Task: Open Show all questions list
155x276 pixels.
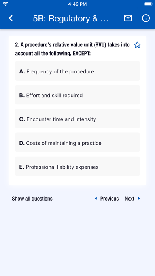Action: (x=32, y=199)
